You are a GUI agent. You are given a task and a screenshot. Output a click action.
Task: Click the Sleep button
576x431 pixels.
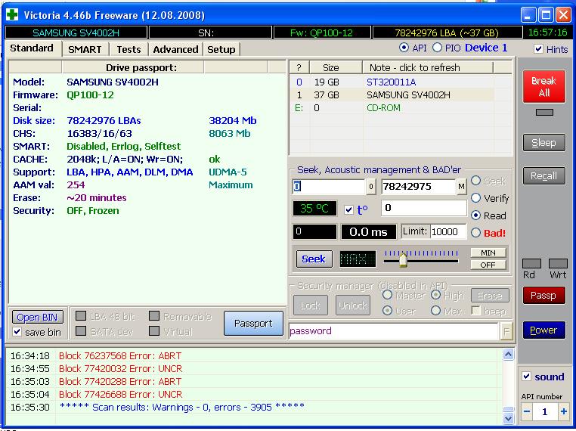(x=544, y=143)
